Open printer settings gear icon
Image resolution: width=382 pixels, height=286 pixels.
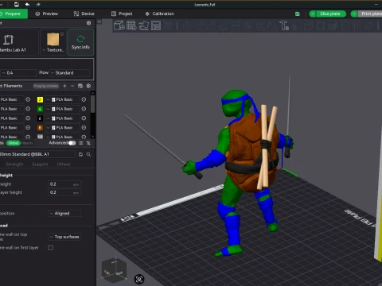point(88,23)
